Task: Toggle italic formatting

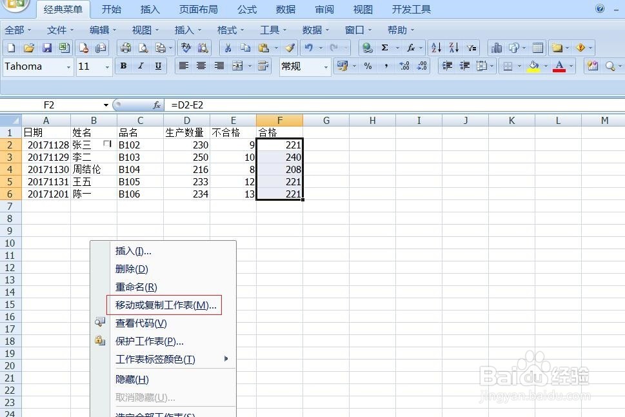Action: [140, 66]
